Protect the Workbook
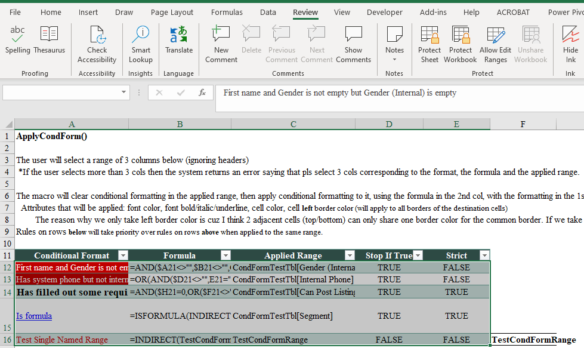Viewport: 584px width, 348px height. [x=460, y=45]
